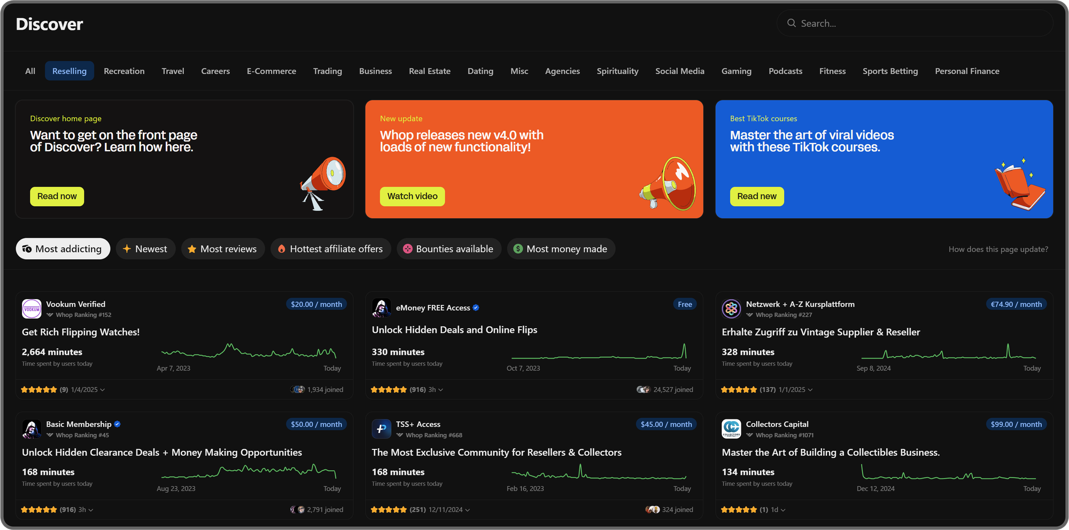Open the Real Estate category tab
This screenshot has width=1069, height=530.
coord(430,71)
